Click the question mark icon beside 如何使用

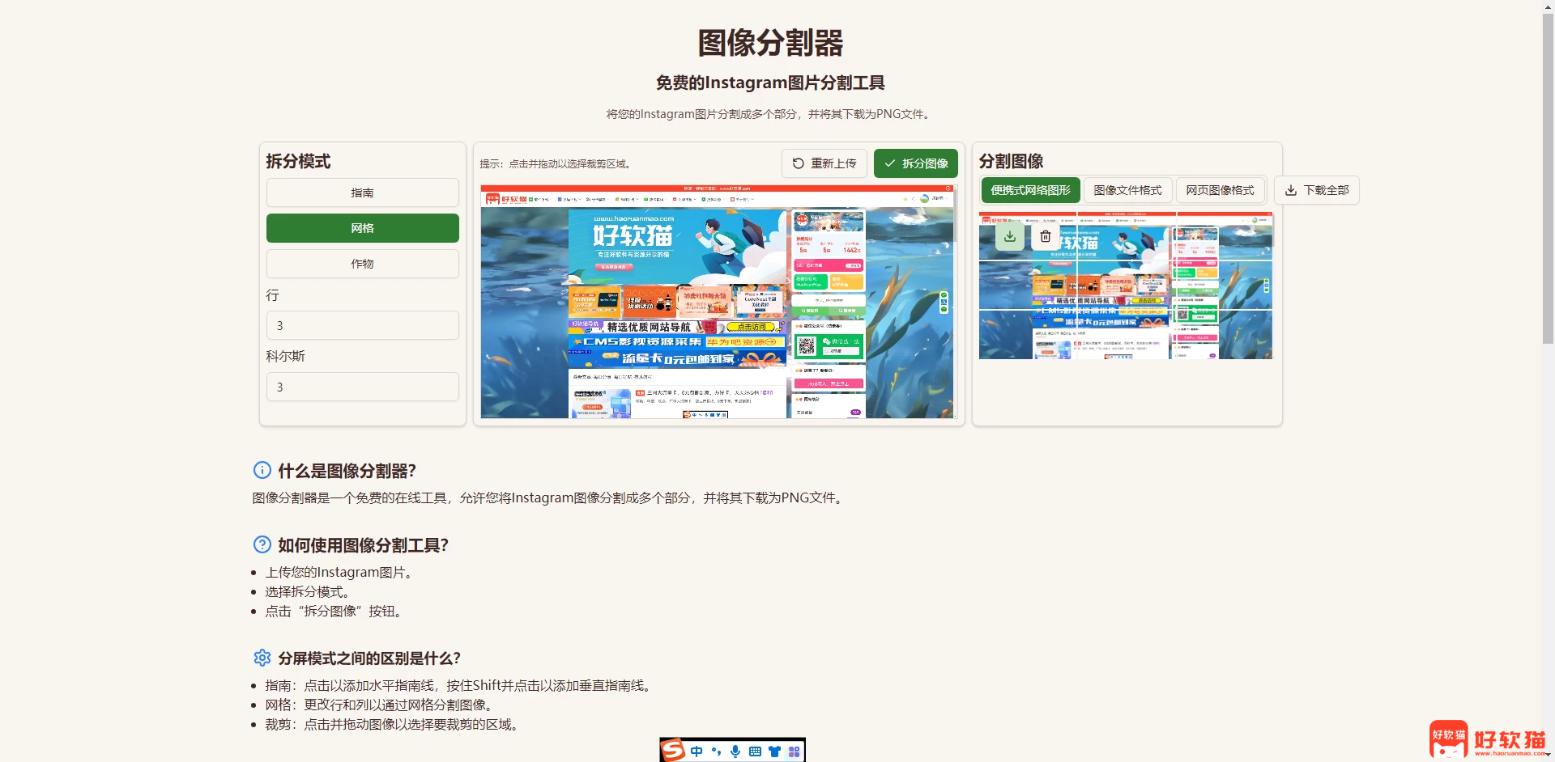tap(262, 544)
